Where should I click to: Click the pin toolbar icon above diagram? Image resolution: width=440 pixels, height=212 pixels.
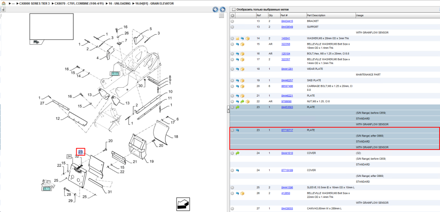(x=4, y=9)
